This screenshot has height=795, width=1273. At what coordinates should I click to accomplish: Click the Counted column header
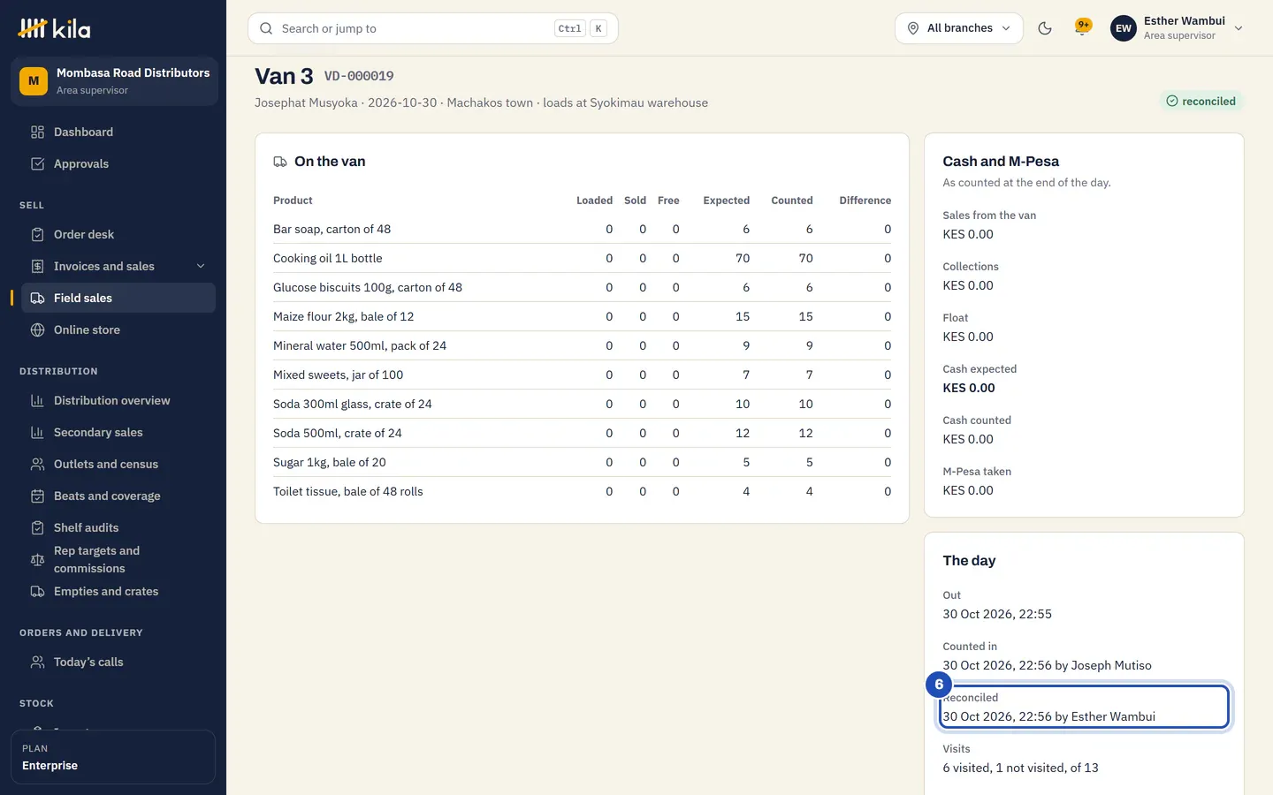coord(792,201)
